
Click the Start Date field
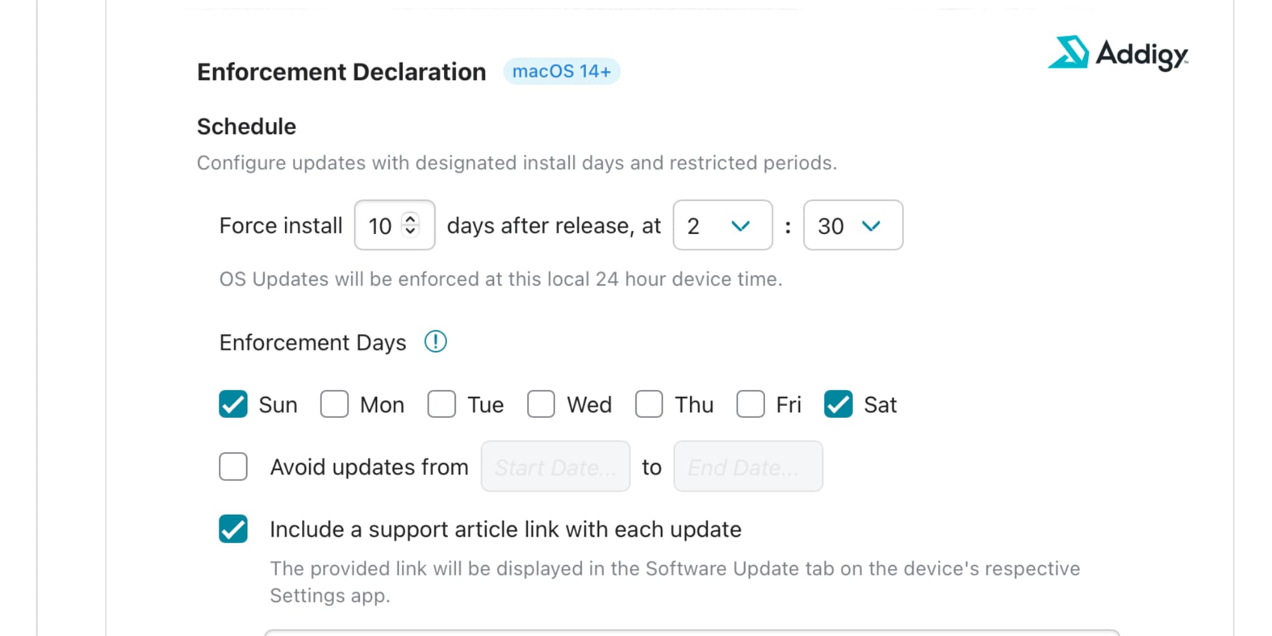point(555,466)
